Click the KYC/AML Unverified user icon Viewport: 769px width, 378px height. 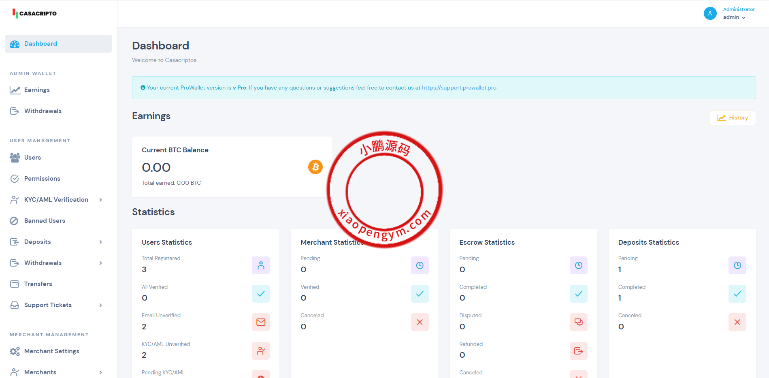point(261,351)
